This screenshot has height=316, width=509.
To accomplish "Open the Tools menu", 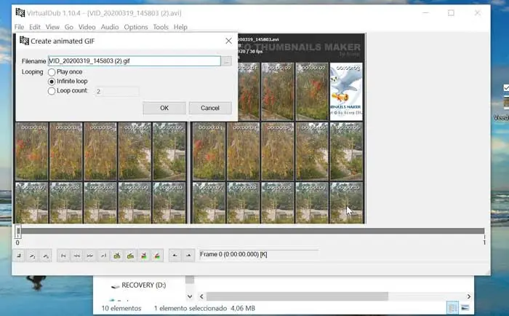I will [161, 27].
